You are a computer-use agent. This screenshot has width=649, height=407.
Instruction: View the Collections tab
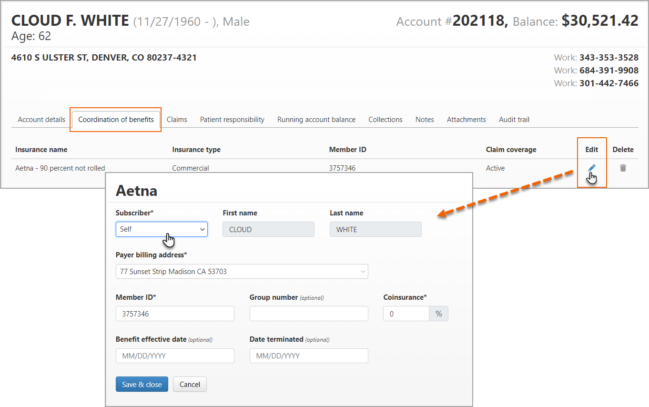(385, 120)
